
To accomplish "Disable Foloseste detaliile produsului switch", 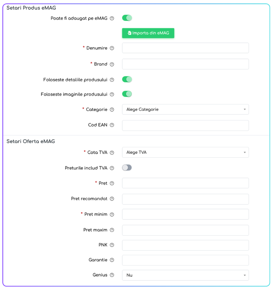I will tap(127, 79).
